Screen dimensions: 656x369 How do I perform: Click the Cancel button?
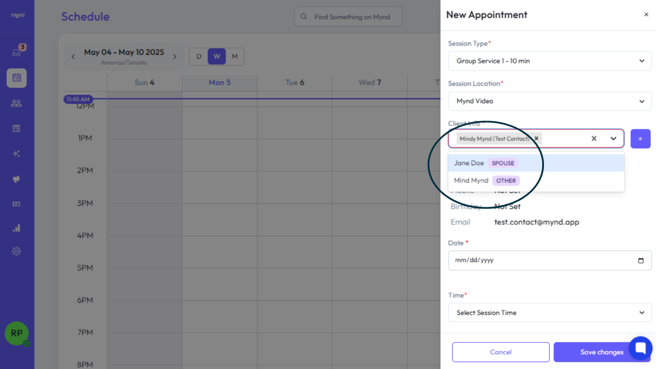coord(500,352)
